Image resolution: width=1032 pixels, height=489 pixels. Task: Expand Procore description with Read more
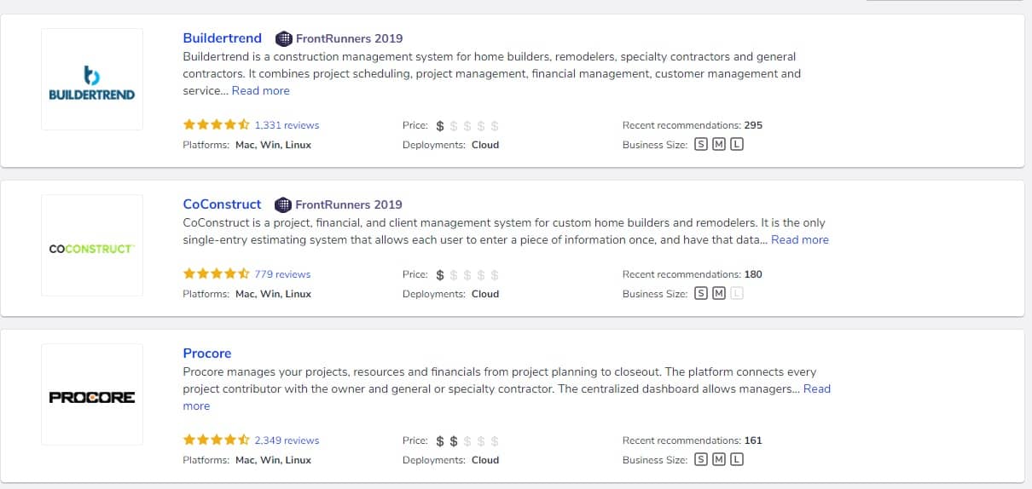(817, 388)
